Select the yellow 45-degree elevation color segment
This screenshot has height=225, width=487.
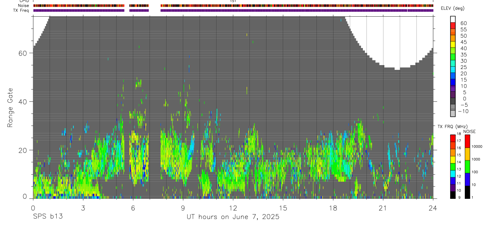[x=453, y=45]
